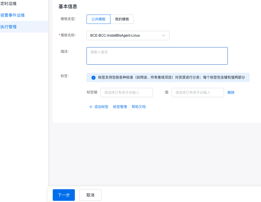261x202 pixels.
Task: Open the 标签键 tag key selector
Action: click(x=127, y=93)
